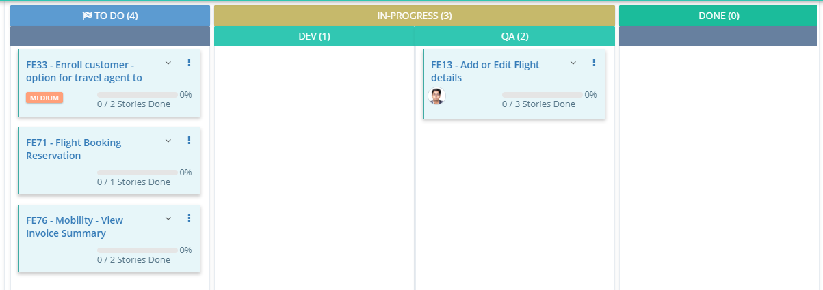Click MEDIUM priority badge on FE33
The height and width of the screenshot is (290, 823).
pyautogui.click(x=44, y=98)
